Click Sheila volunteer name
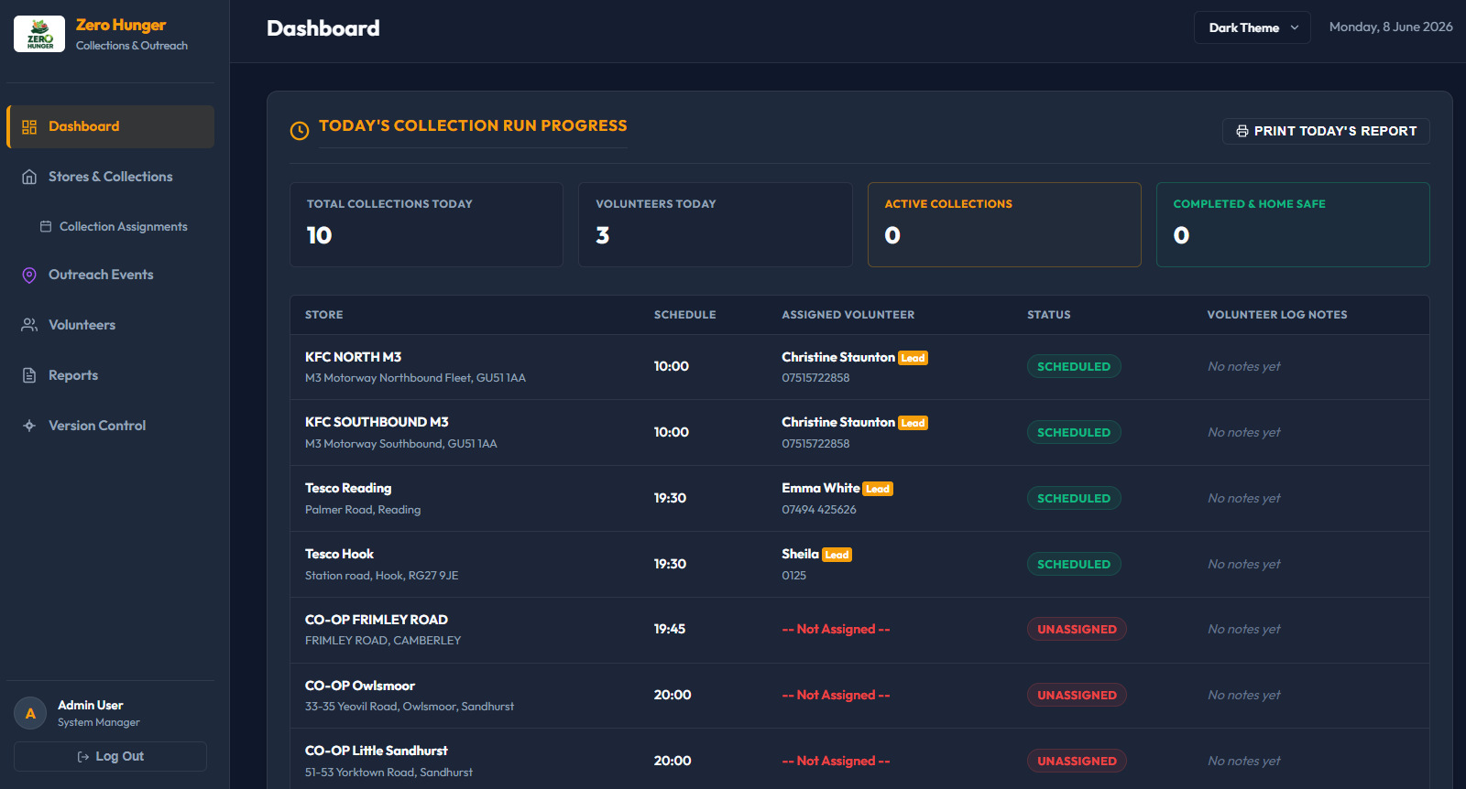This screenshot has width=1466, height=789. (800, 554)
